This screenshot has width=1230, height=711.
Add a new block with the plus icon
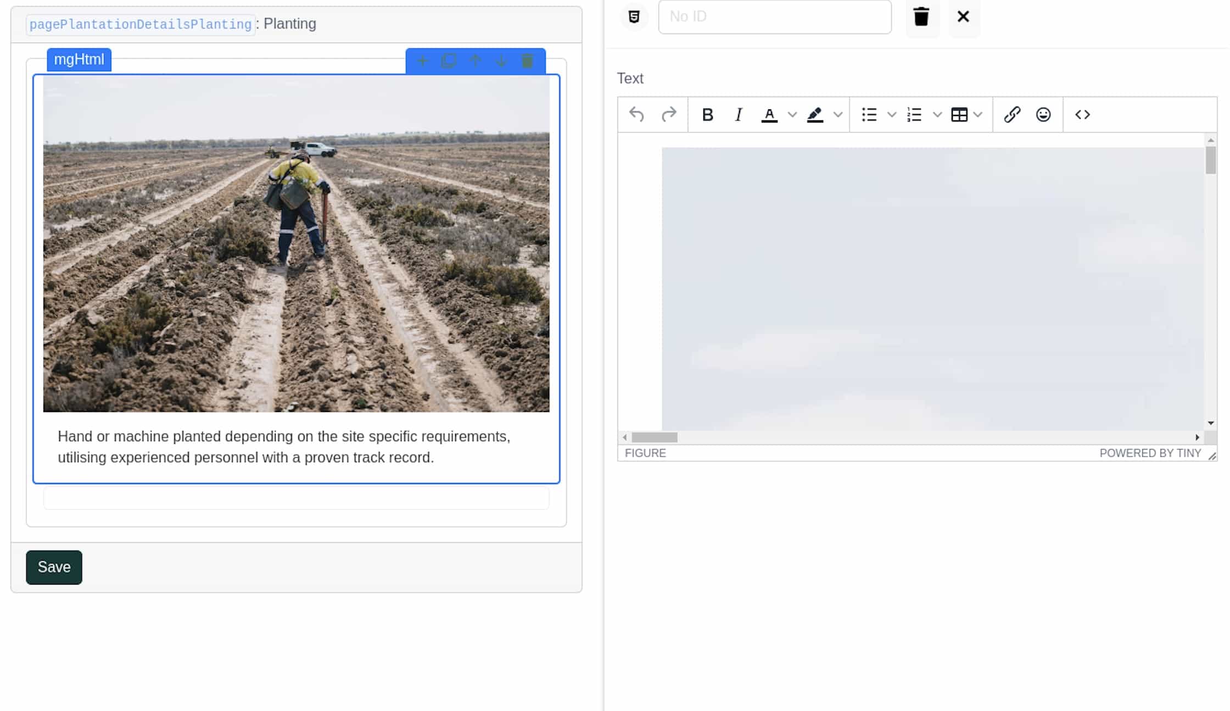click(422, 61)
